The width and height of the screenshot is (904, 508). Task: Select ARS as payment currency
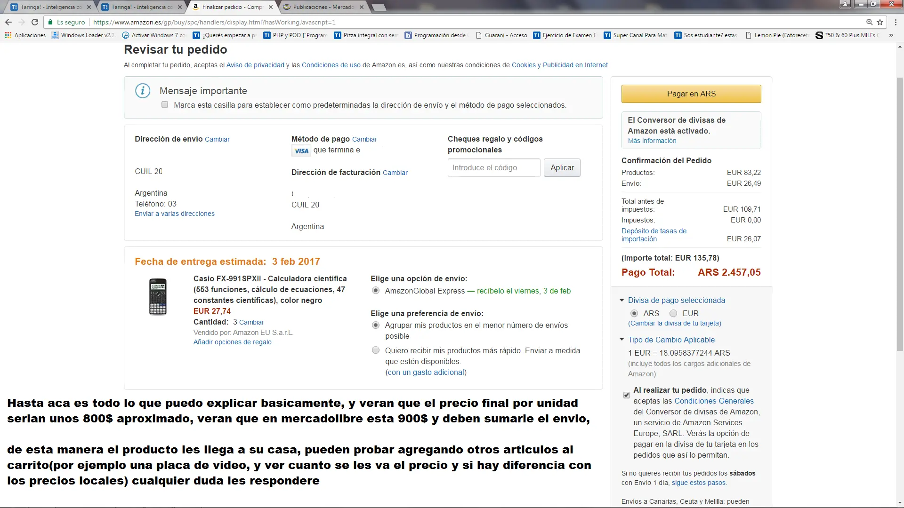(x=634, y=313)
